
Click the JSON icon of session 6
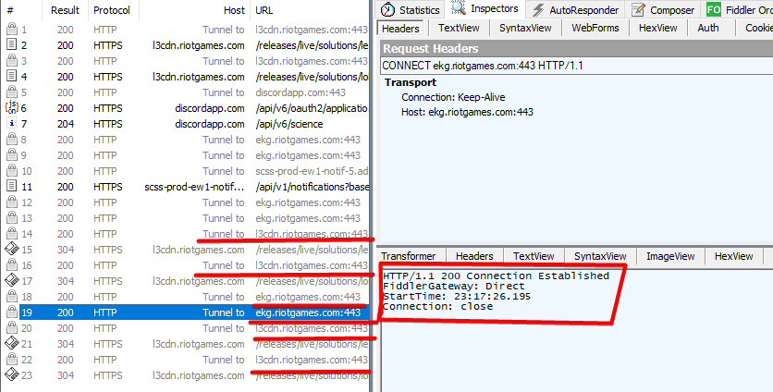(11, 107)
